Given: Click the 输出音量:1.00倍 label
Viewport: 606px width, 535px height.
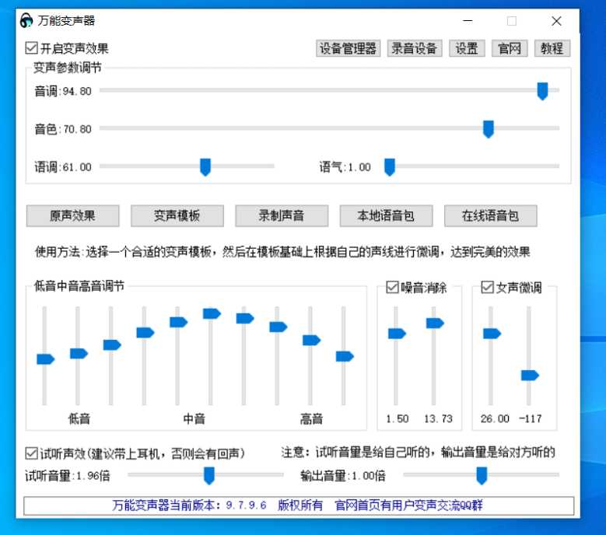Looking at the screenshot, I should pyautogui.click(x=343, y=476).
